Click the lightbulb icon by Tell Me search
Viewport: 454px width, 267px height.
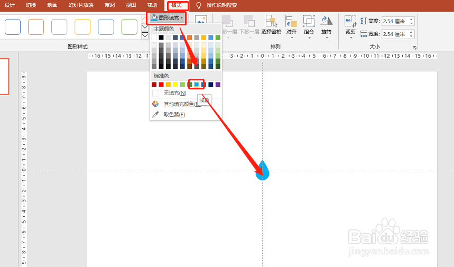coord(199,5)
